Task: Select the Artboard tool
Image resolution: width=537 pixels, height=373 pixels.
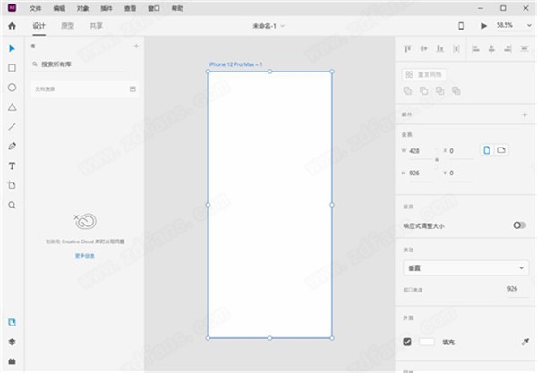Action: pos(12,185)
